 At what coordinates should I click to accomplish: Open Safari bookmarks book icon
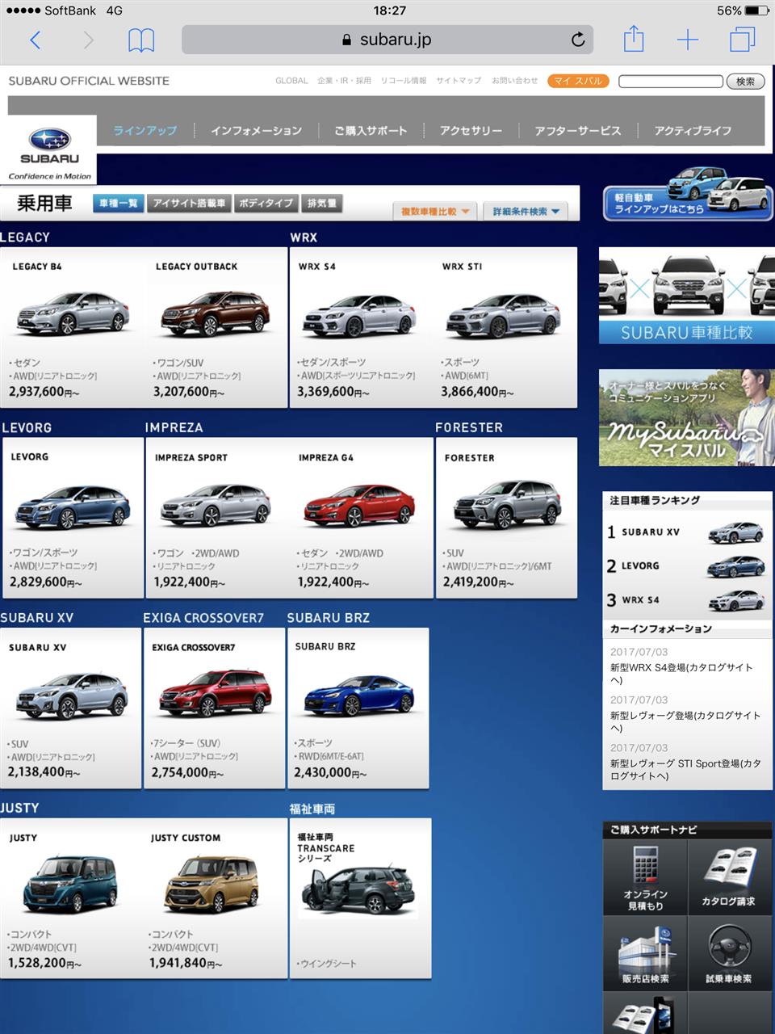point(141,40)
